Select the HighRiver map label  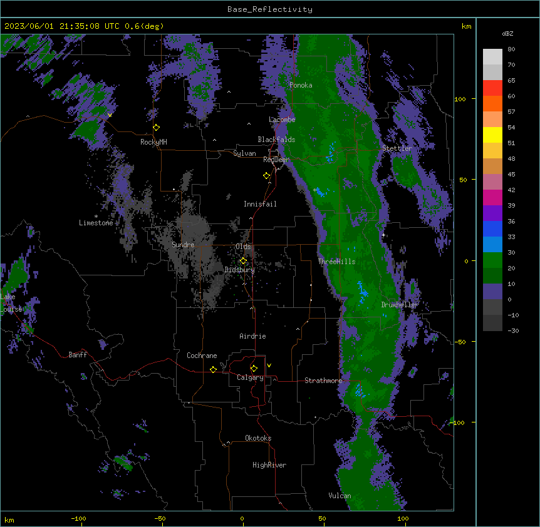point(269,465)
